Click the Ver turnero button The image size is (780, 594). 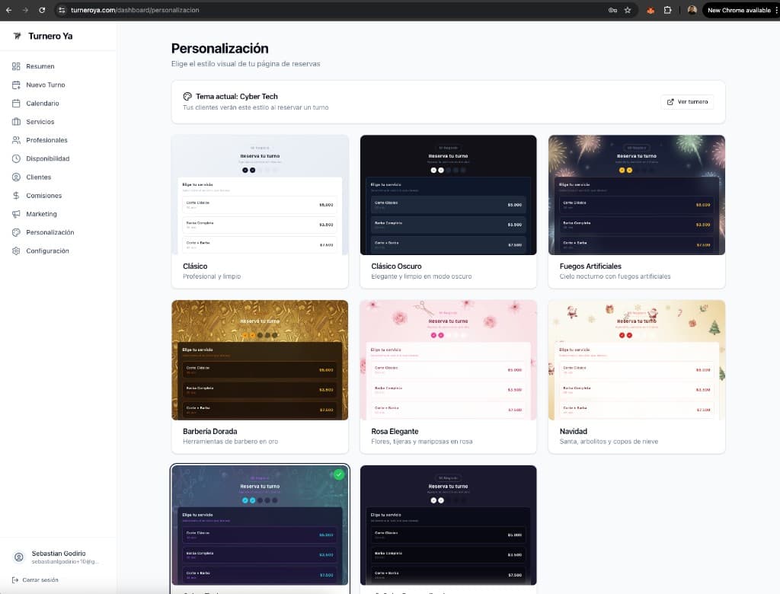(687, 102)
